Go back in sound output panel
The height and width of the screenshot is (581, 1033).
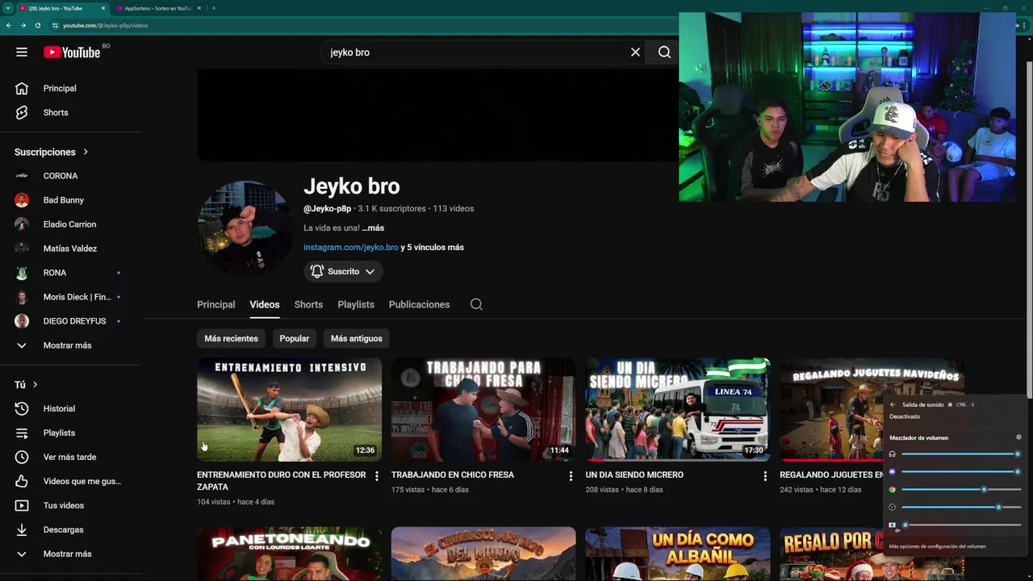click(x=893, y=404)
